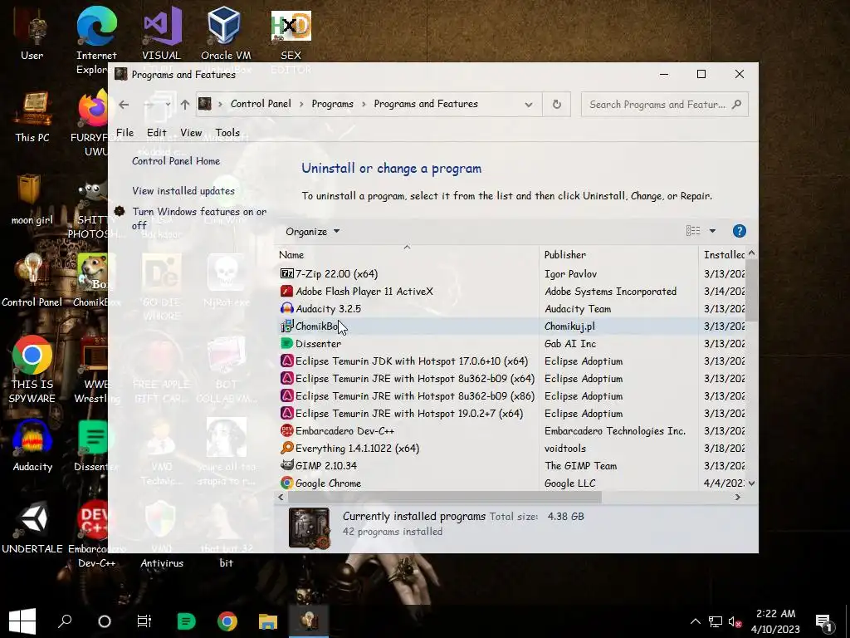The image size is (850, 638).
Task: Click the voidtools publisher cell
Action: [564, 448]
